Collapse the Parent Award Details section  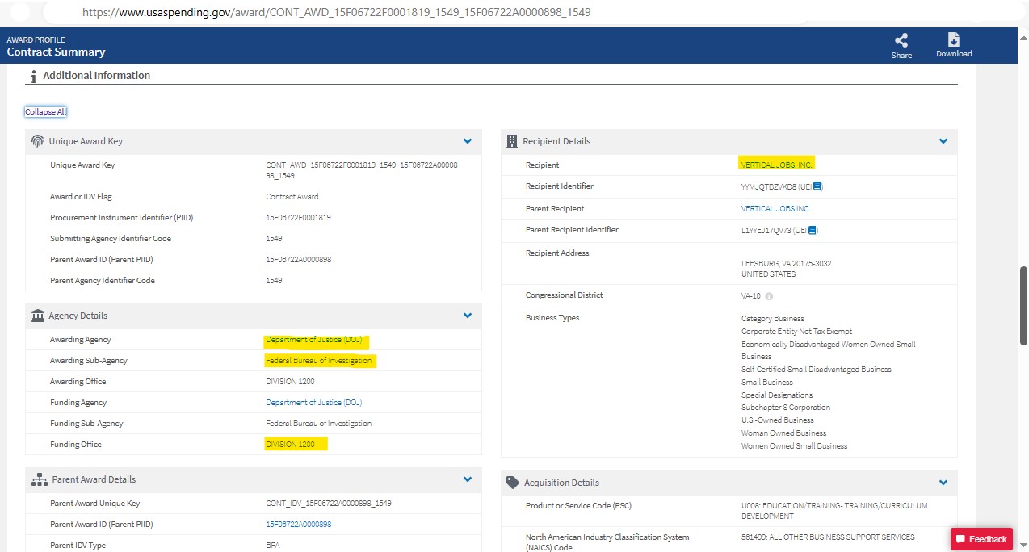click(468, 479)
